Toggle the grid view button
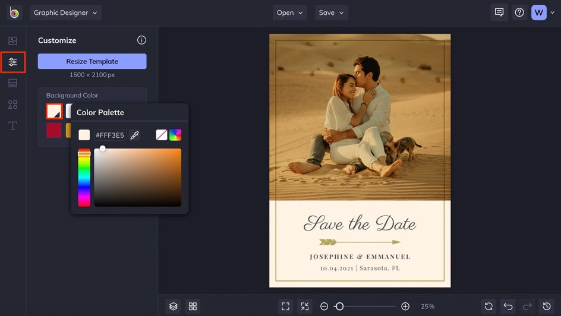This screenshot has width=561, height=316. [193, 306]
